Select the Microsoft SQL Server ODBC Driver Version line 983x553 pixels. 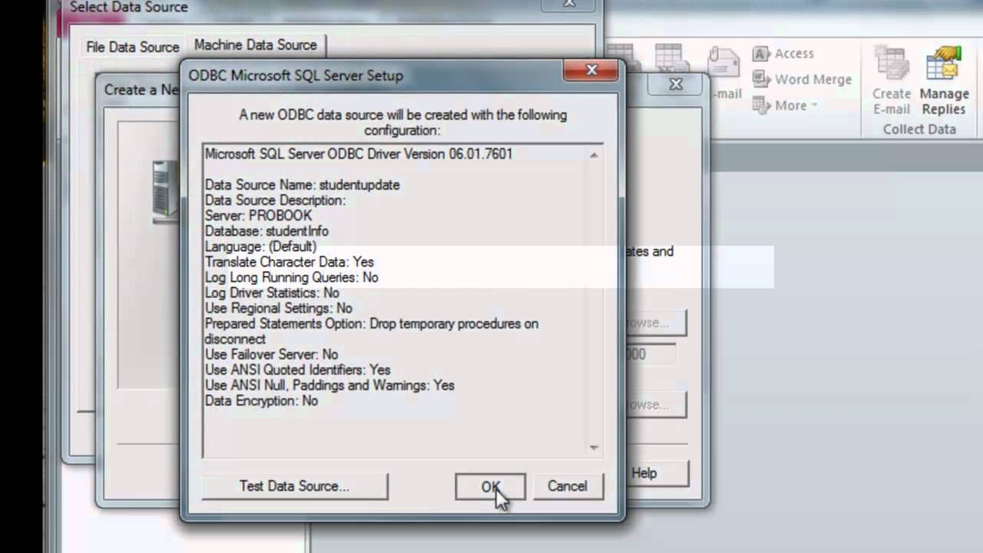359,154
